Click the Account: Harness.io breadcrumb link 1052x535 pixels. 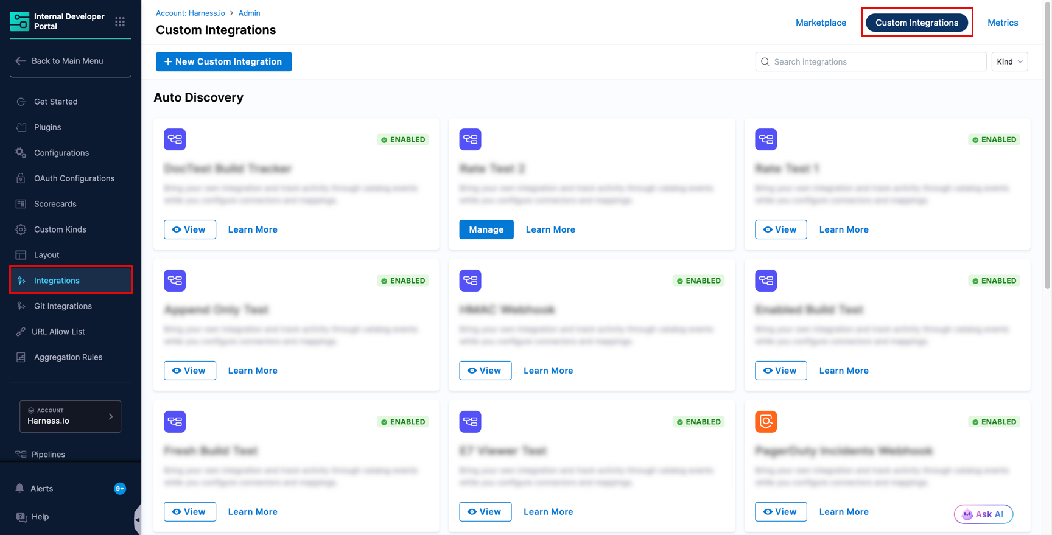191,13
